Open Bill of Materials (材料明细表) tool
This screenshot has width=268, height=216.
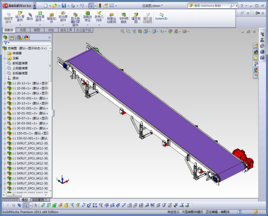(124, 17)
